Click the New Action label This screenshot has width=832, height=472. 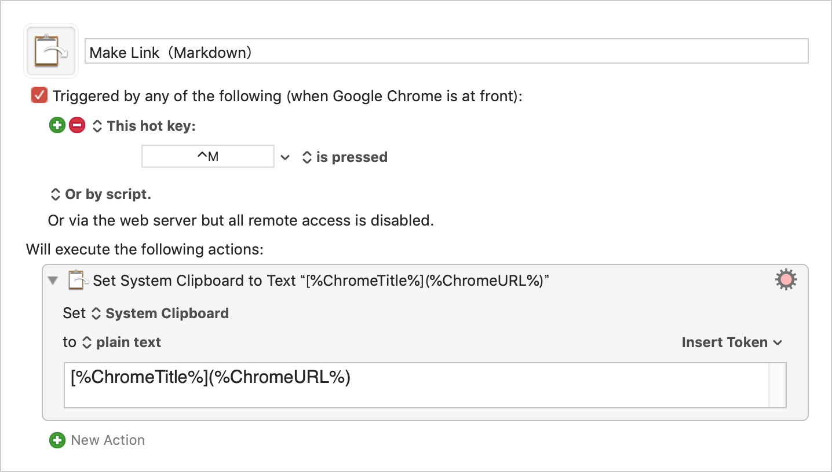(x=108, y=440)
